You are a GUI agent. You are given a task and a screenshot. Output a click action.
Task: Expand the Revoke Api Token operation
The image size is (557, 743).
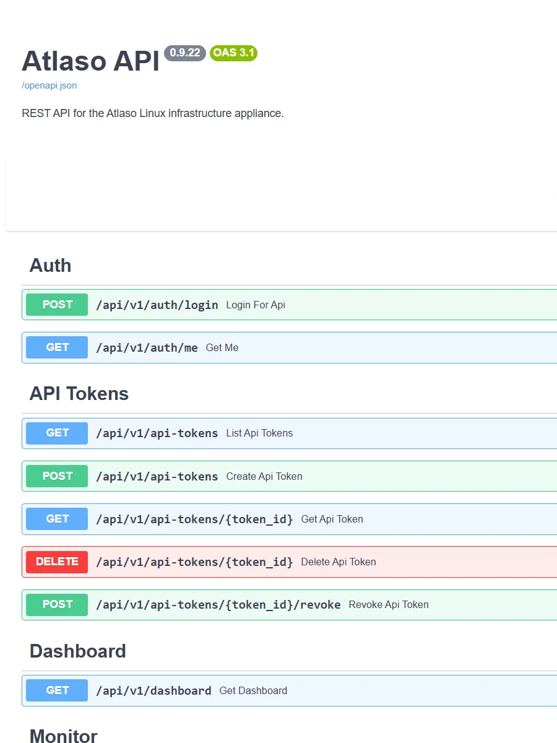(x=289, y=604)
